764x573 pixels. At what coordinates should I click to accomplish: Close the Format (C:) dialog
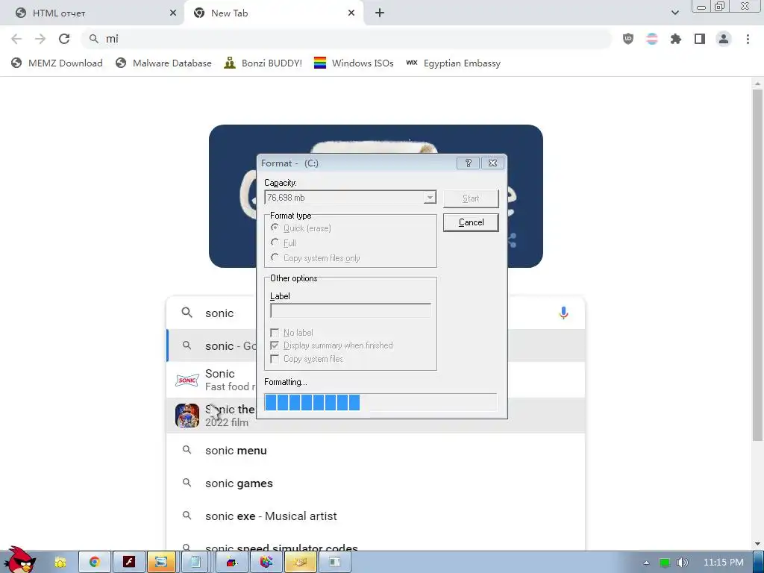click(492, 163)
